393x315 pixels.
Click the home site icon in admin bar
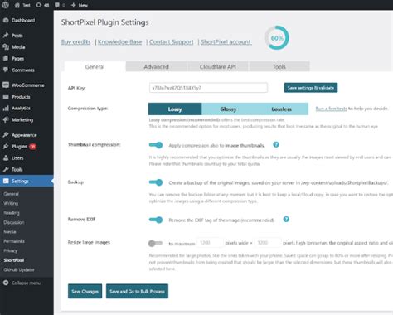pos(17,5)
